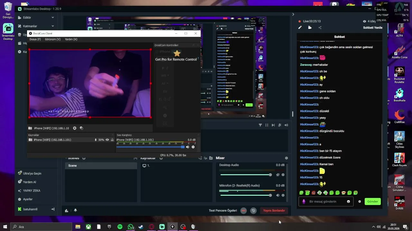412x231 pixels.
Task: Toggle mute alerts icon above the Mixer
Action: 280,125
